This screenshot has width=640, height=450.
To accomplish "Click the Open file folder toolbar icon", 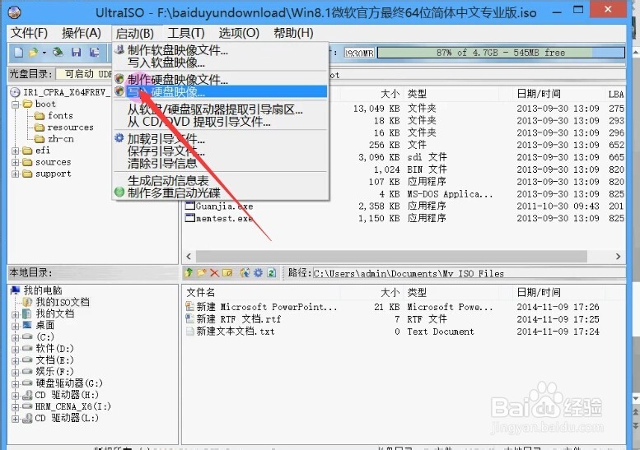I will (34, 52).
